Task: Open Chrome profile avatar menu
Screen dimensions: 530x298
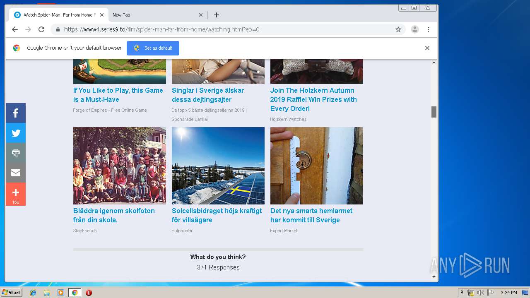Action: click(414, 29)
